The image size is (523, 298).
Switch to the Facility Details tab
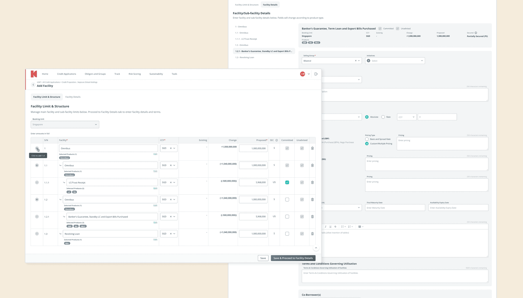pyautogui.click(x=73, y=97)
